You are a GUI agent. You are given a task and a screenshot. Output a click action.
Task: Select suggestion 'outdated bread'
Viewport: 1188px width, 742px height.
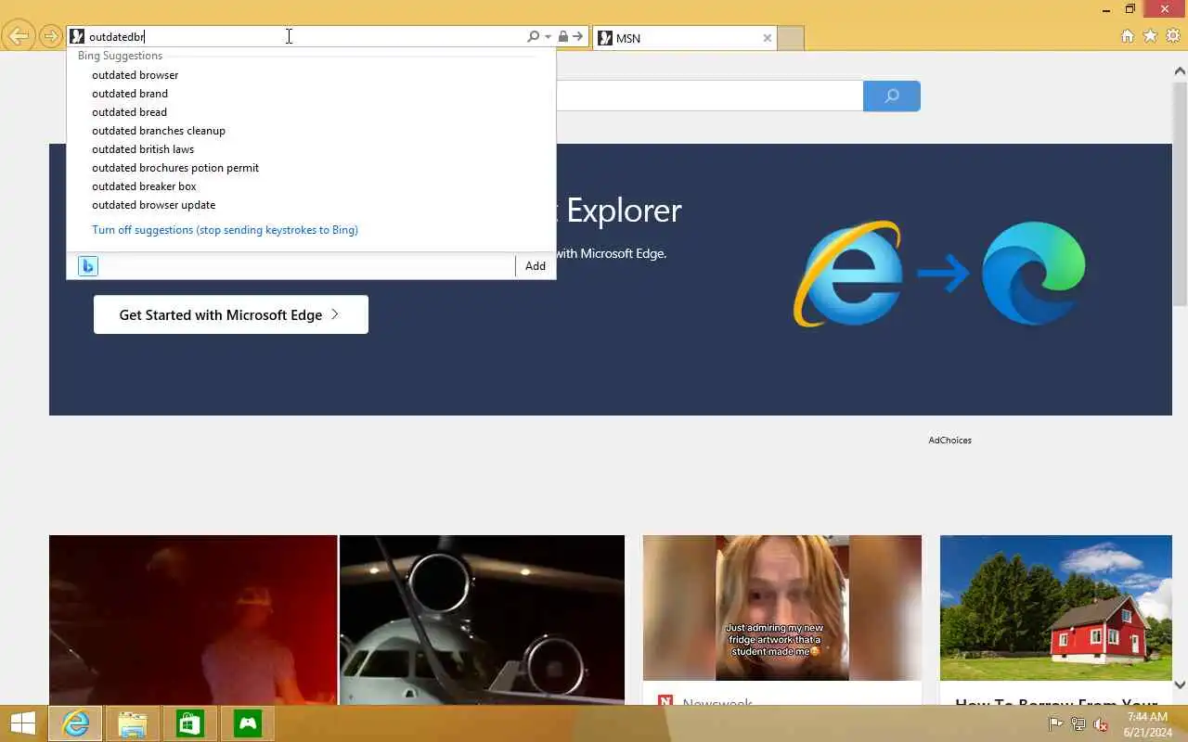[311, 112]
